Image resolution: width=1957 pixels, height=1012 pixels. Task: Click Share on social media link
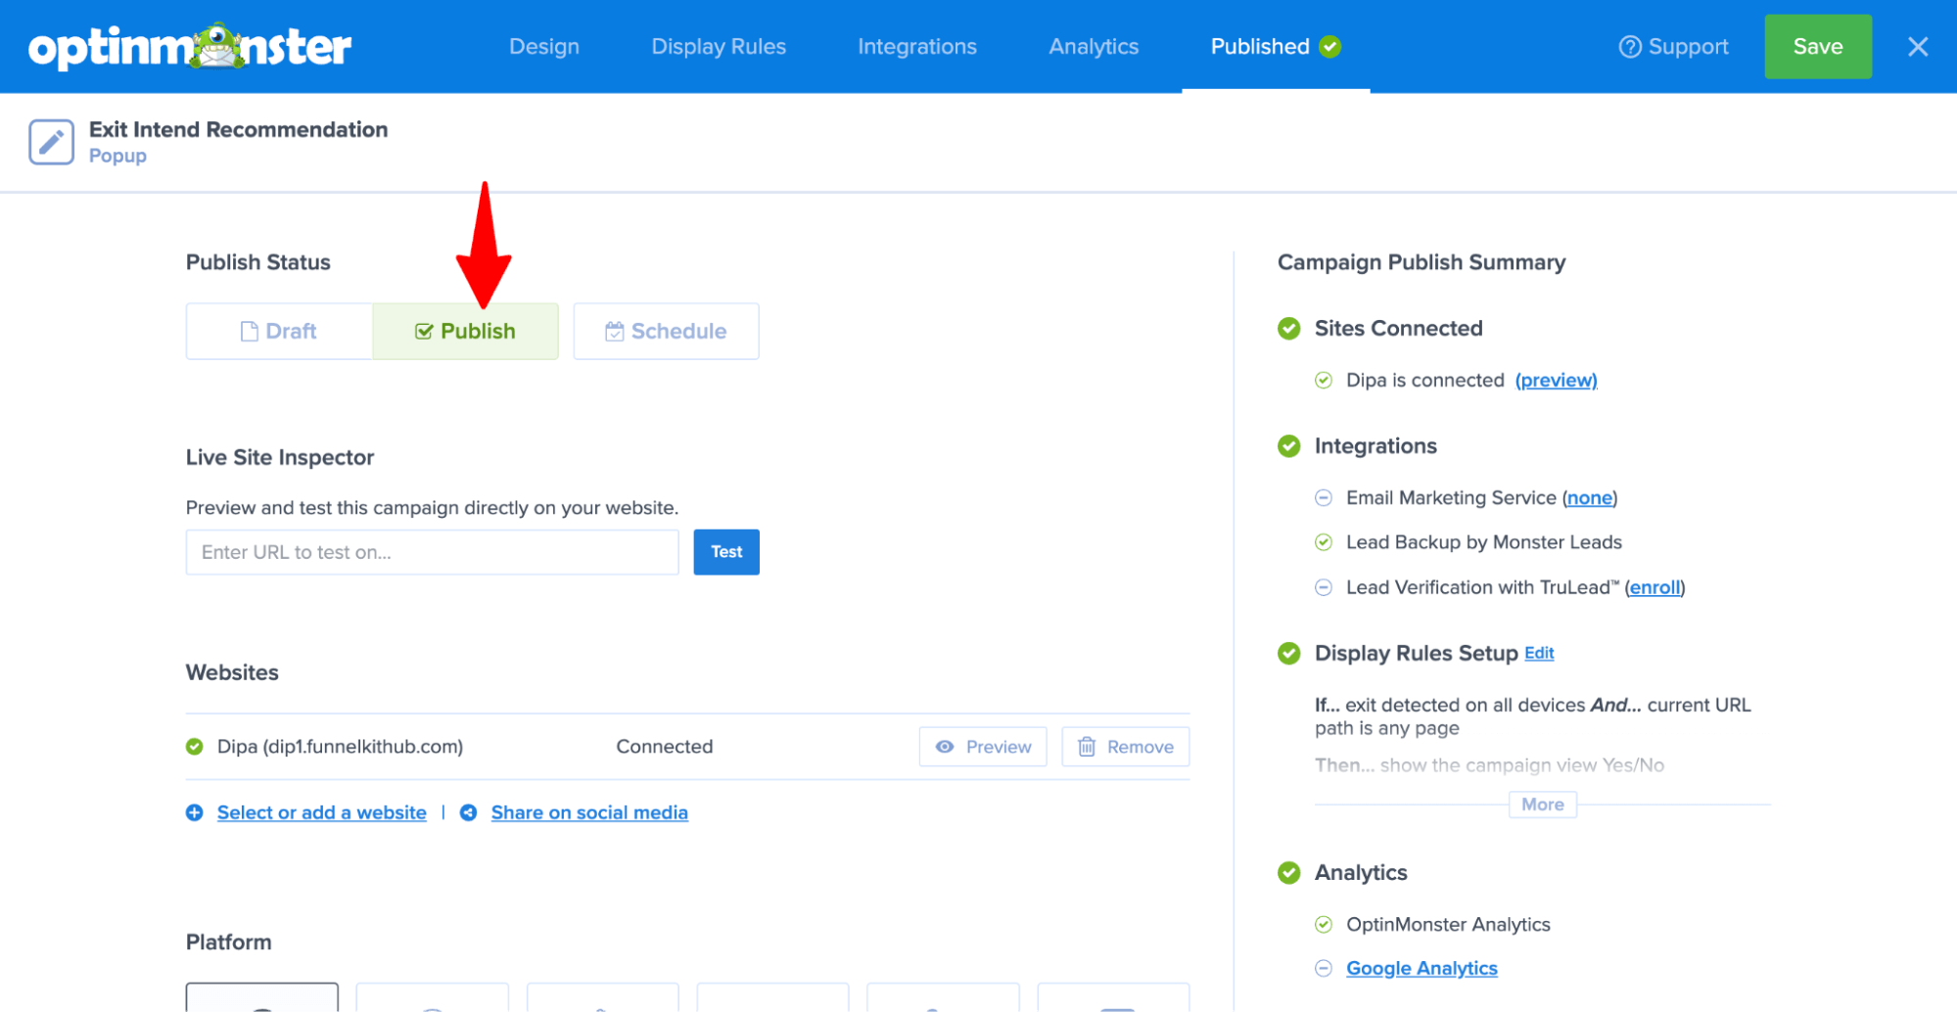pos(589,812)
